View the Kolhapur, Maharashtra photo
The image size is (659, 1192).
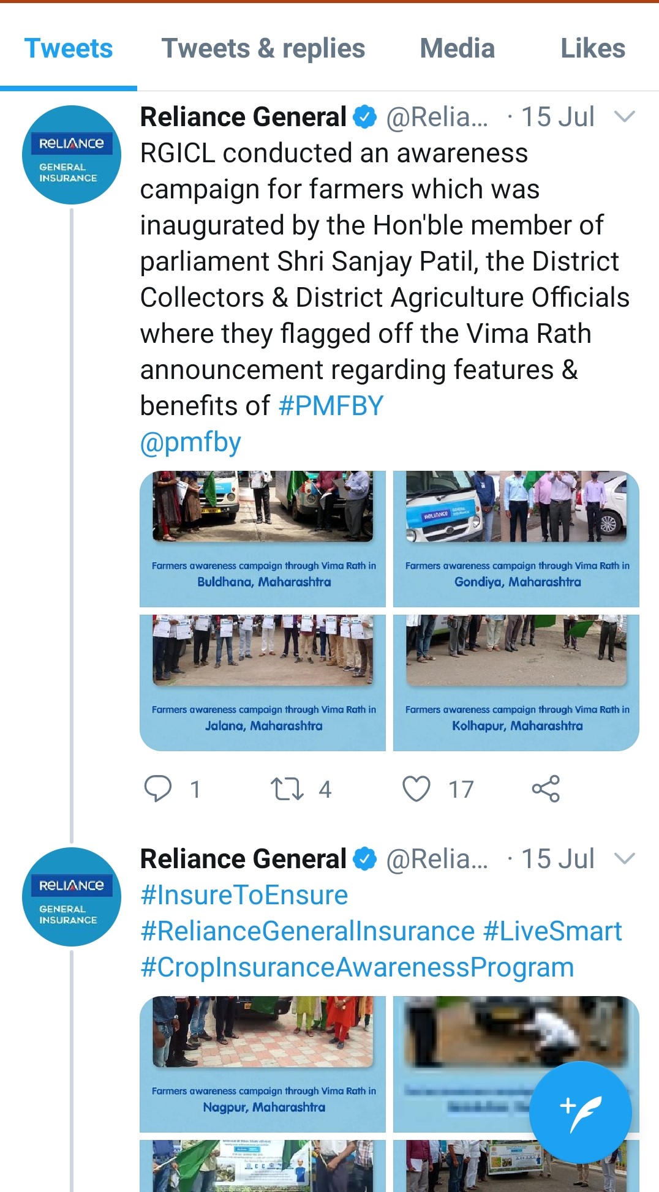[516, 683]
